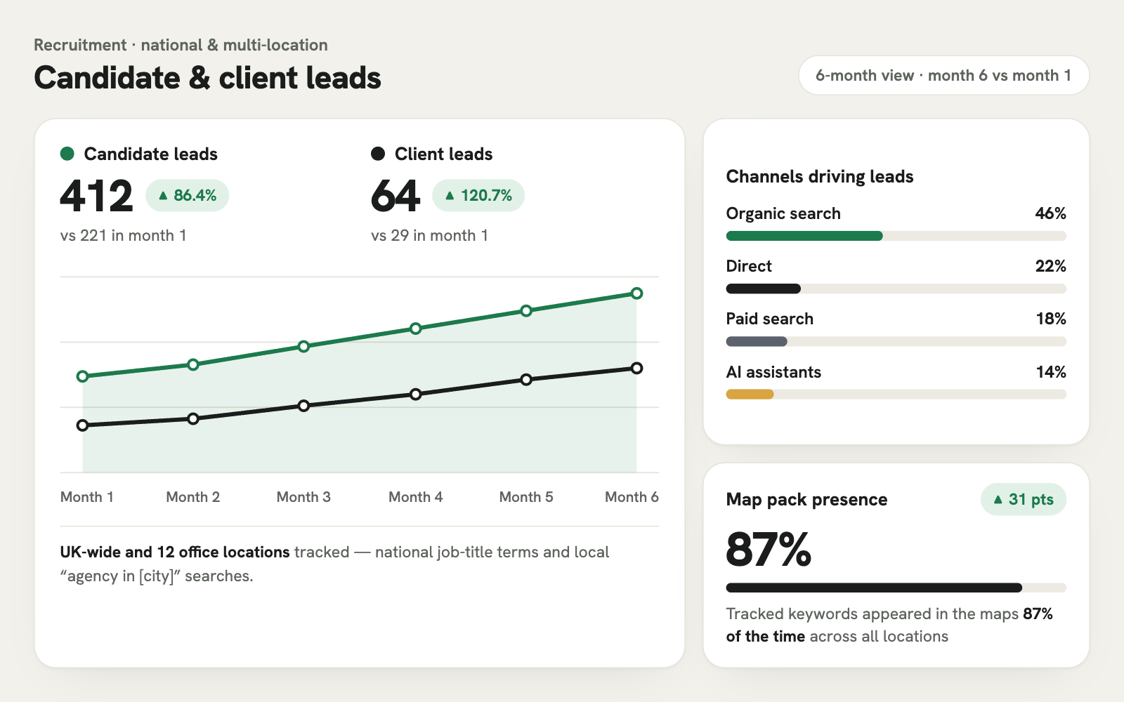Viewport: 1124px width, 702px height.
Task: Click the '64' client leads value
Action: (x=396, y=196)
